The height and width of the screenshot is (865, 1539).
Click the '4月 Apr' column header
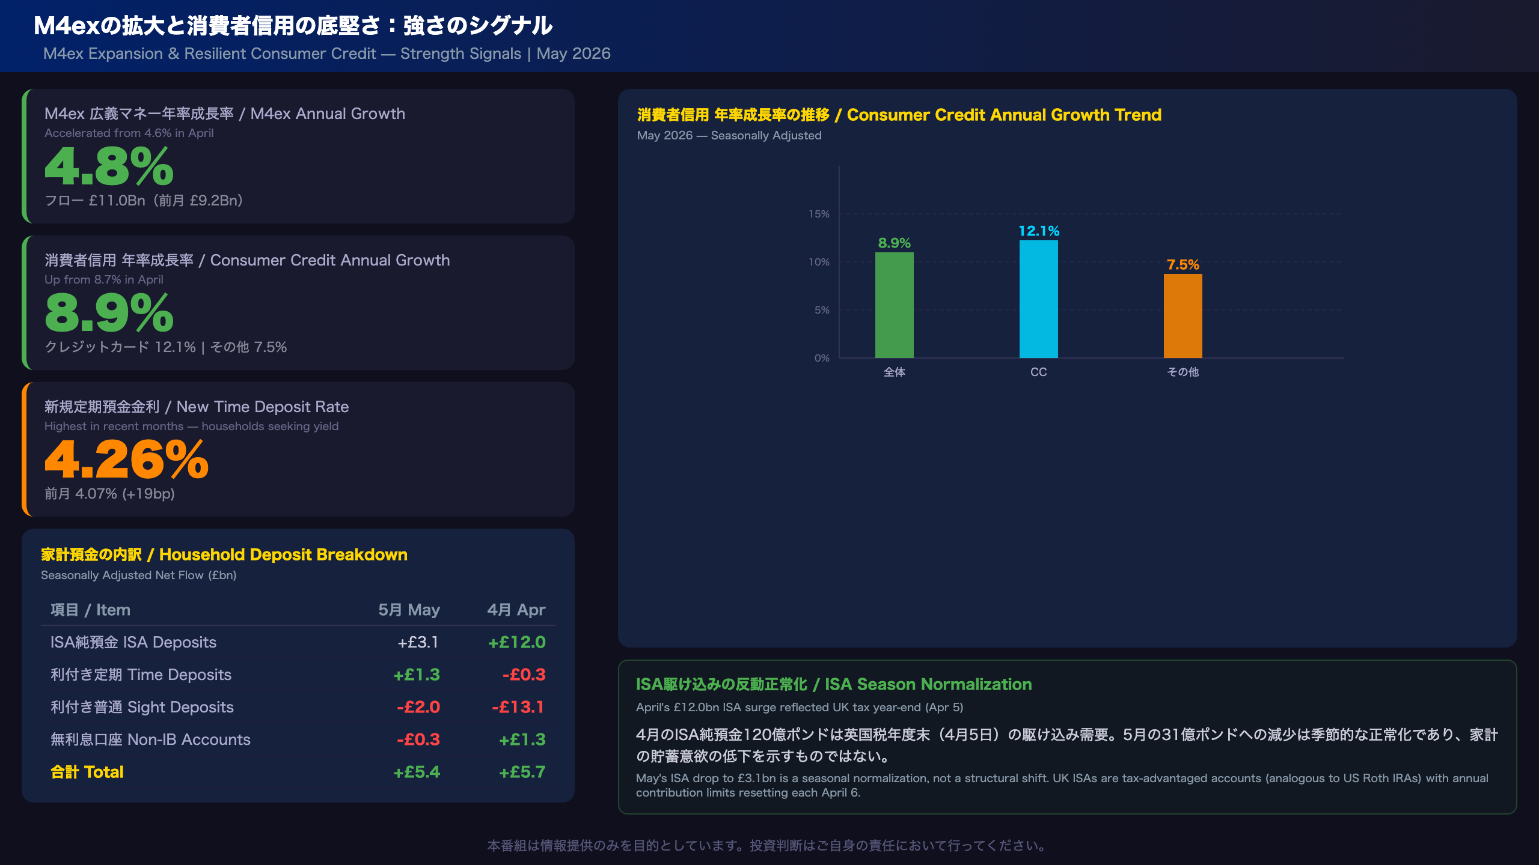[x=516, y=610]
